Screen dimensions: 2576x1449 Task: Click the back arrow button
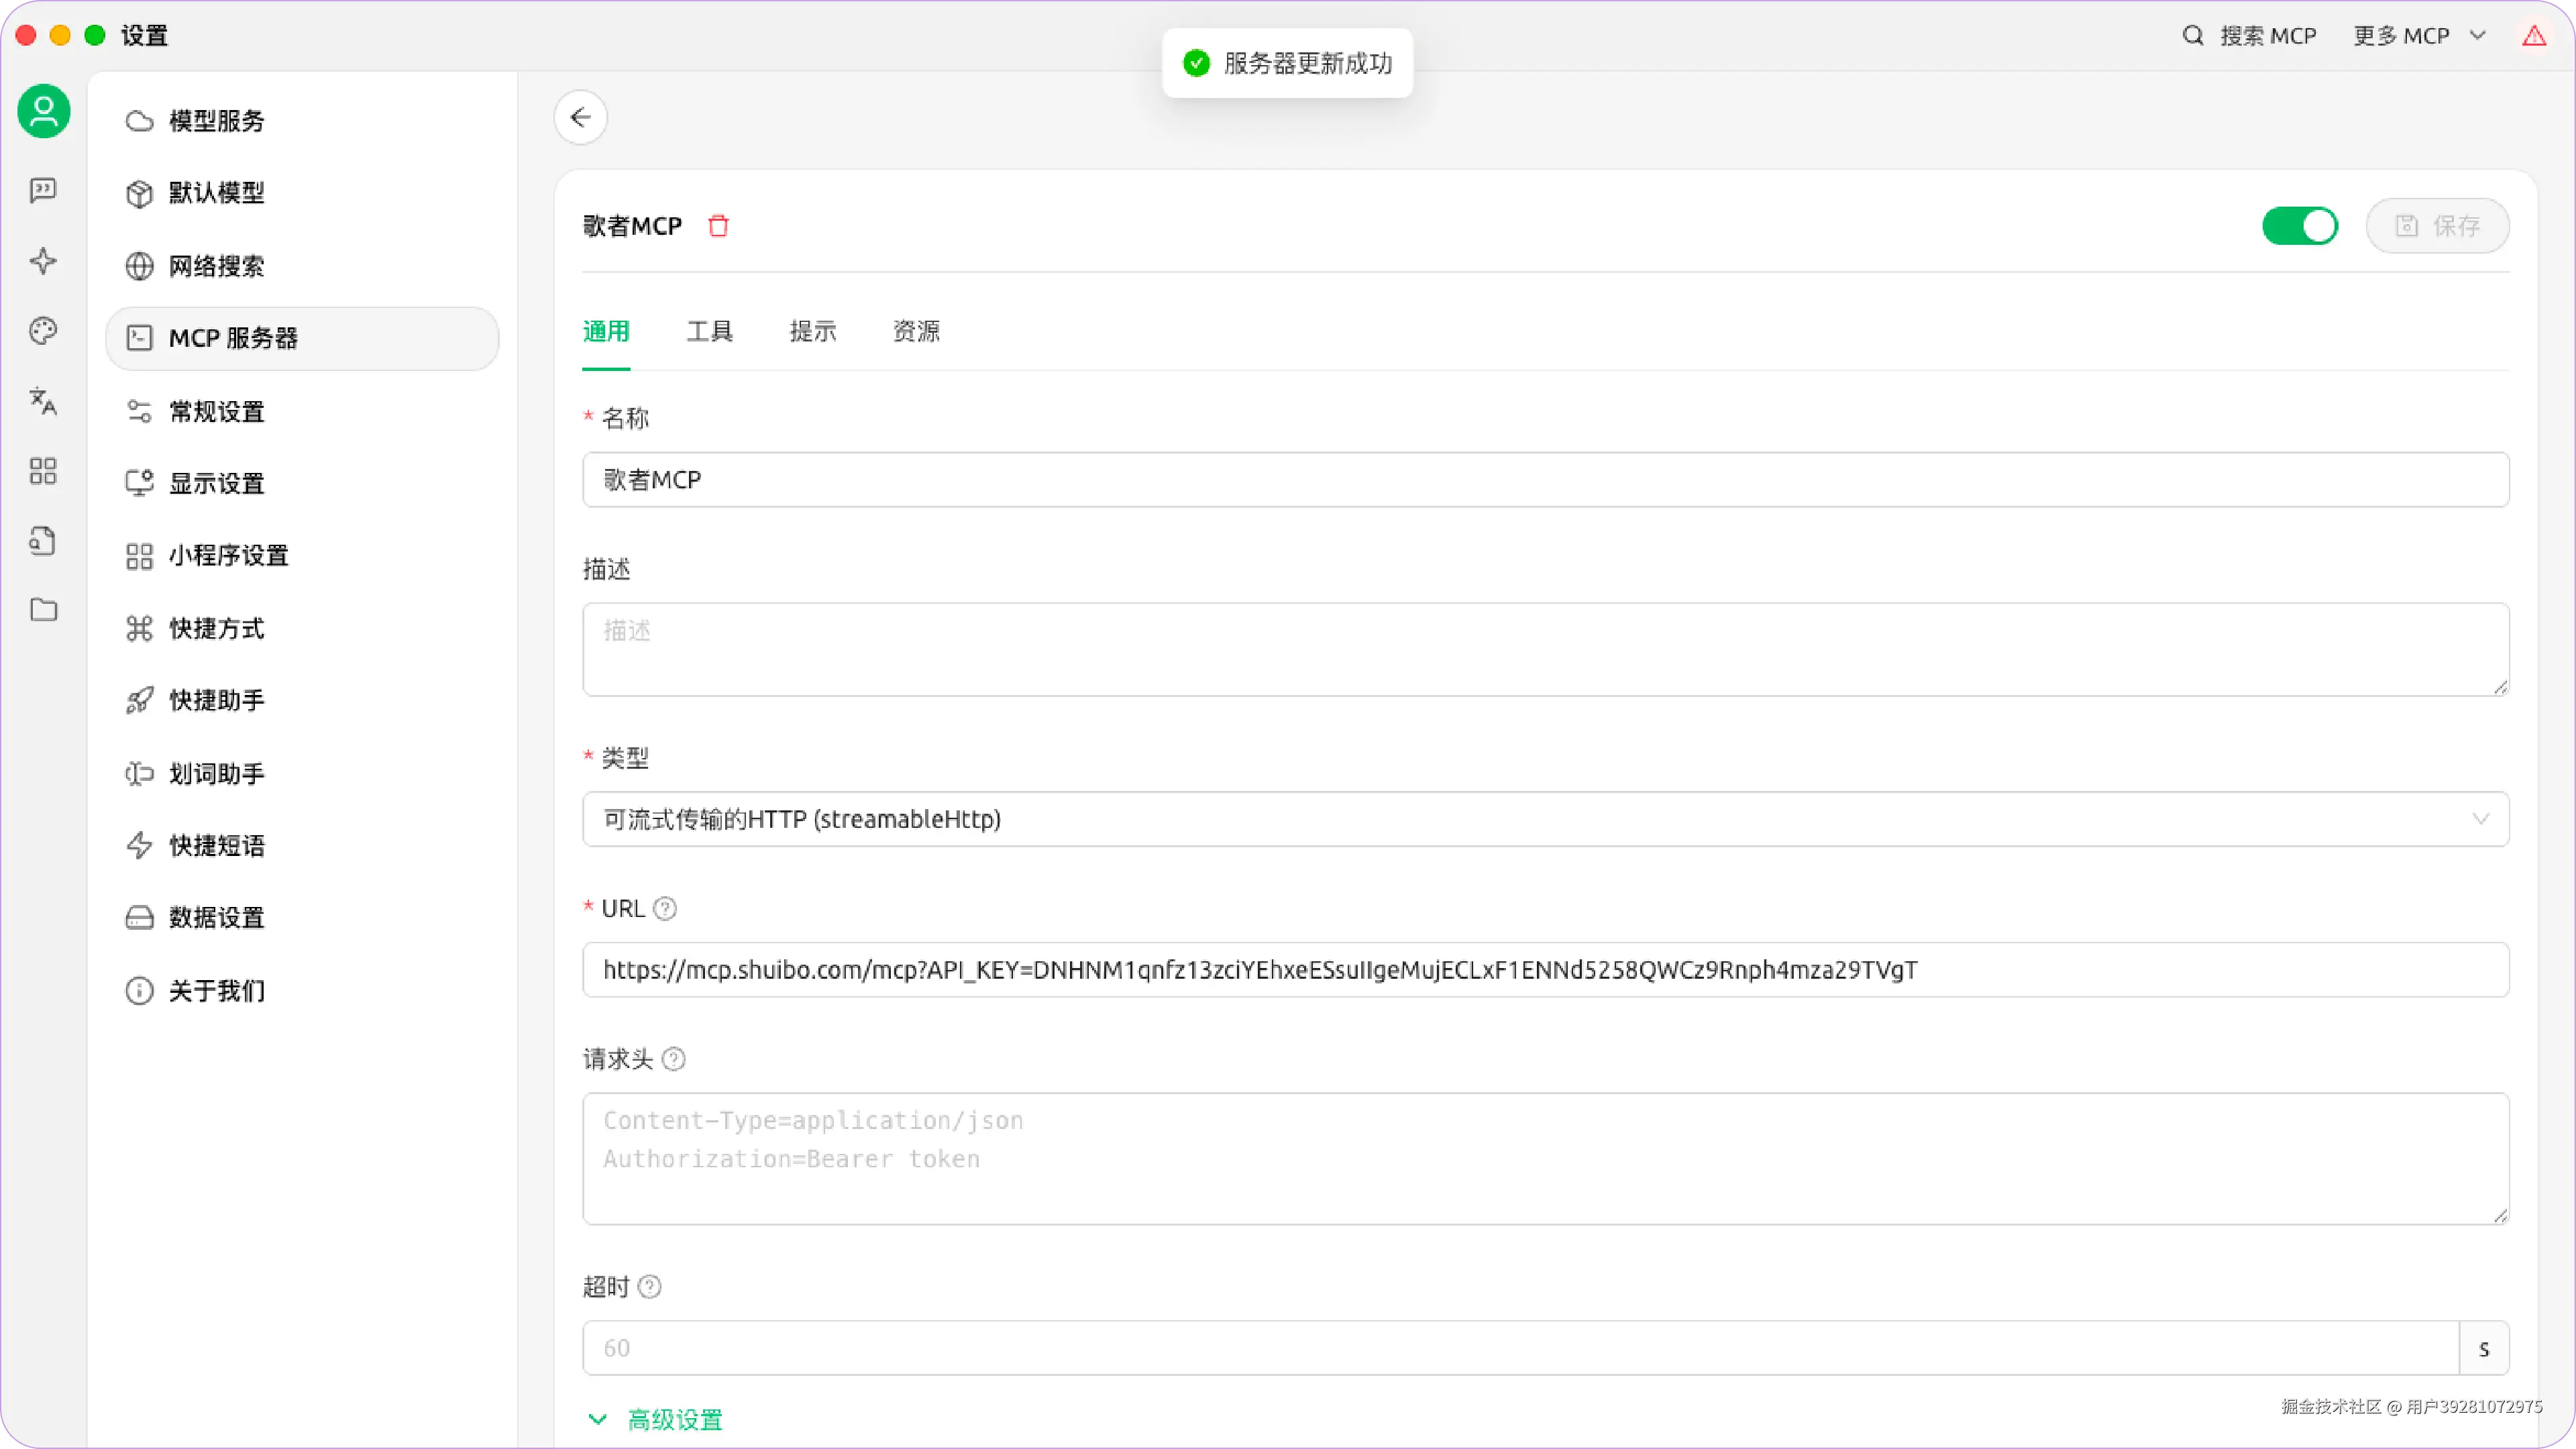[x=581, y=118]
